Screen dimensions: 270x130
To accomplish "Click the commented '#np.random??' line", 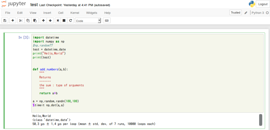I will tap(43, 45).
